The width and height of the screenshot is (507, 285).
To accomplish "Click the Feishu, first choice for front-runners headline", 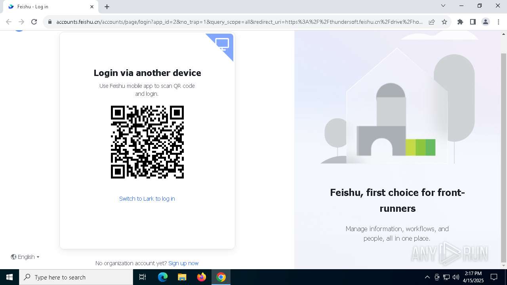I will click(x=397, y=200).
